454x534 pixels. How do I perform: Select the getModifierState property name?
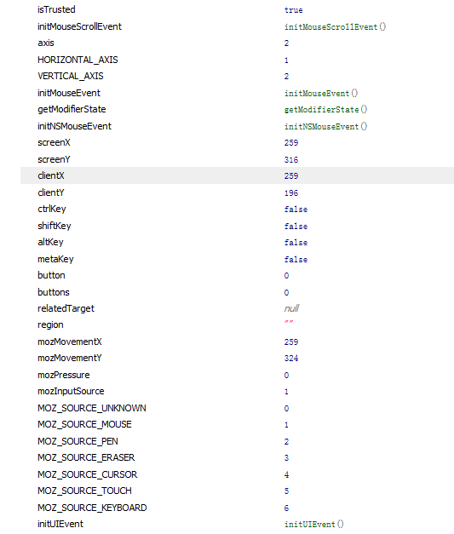pos(72,109)
